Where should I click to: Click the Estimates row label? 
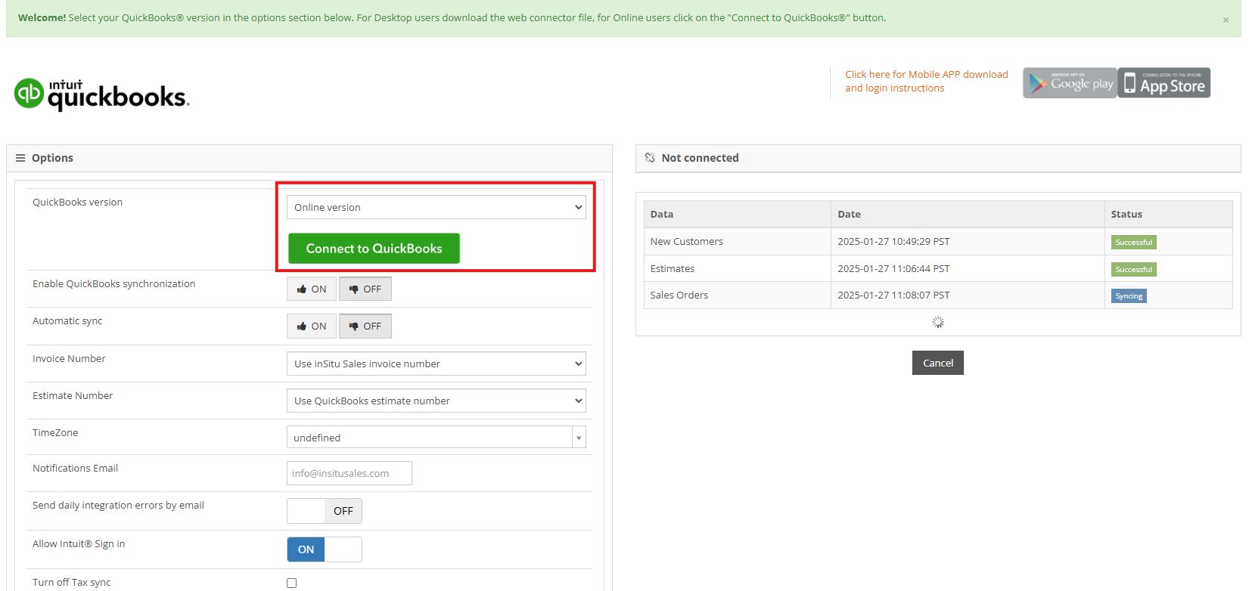(x=673, y=269)
